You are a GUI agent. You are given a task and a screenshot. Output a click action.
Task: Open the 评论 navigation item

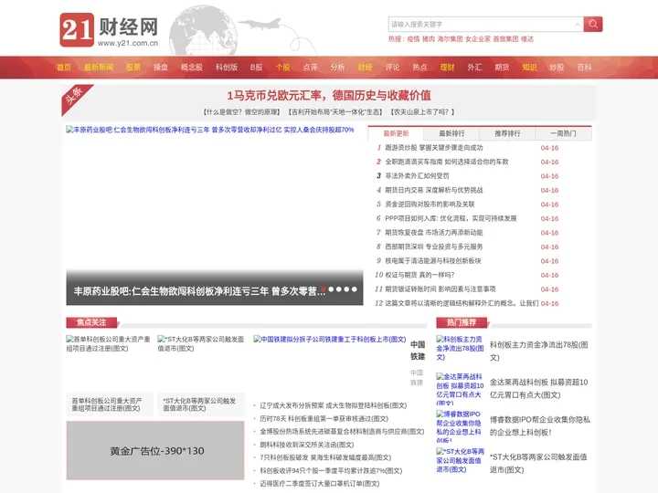tap(392, 67)
